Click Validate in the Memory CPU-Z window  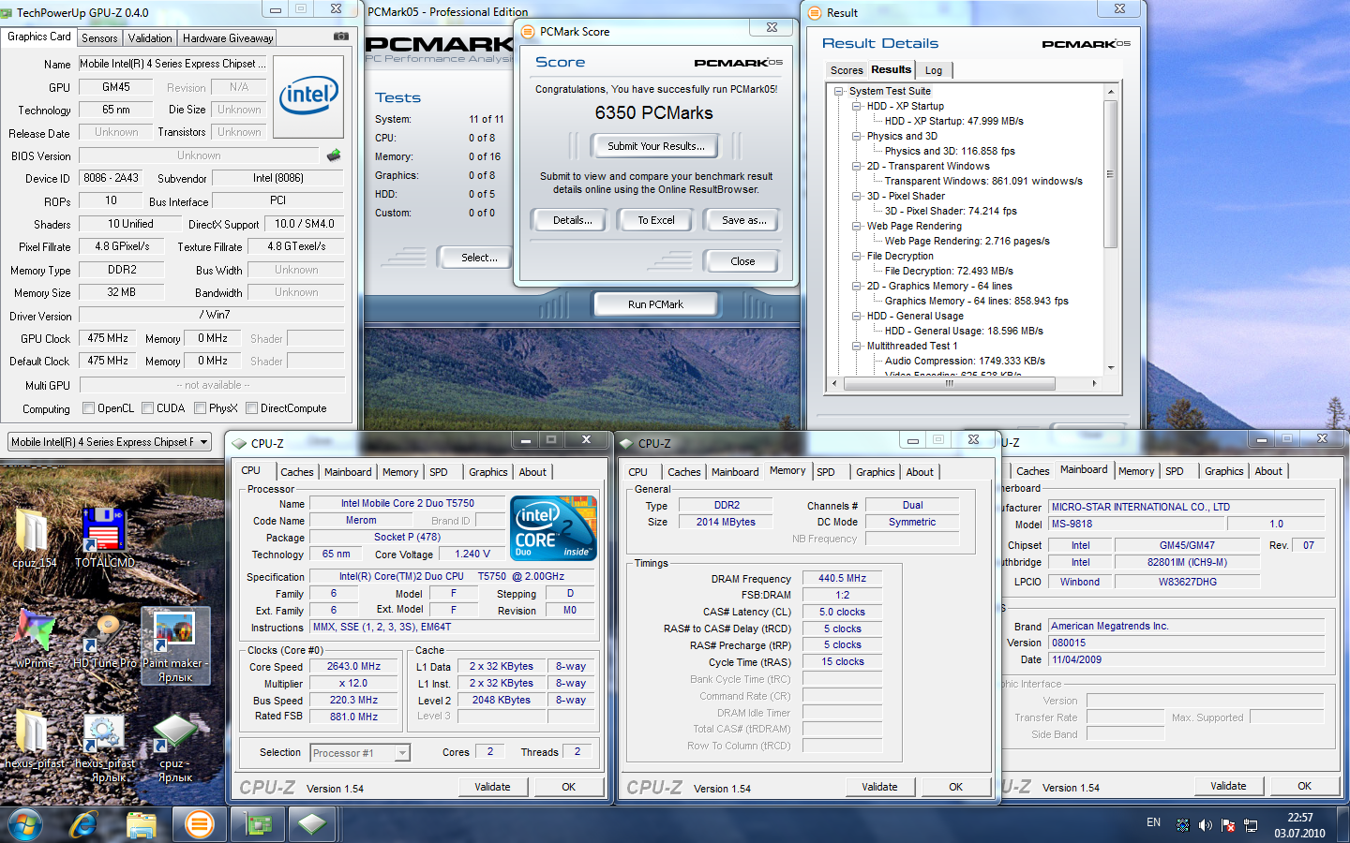click(x=879, y=787)
